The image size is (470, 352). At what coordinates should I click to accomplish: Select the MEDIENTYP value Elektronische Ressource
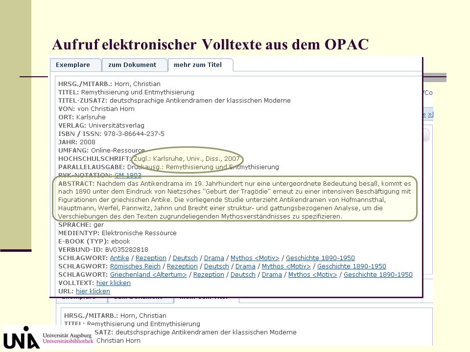point(139,233)
